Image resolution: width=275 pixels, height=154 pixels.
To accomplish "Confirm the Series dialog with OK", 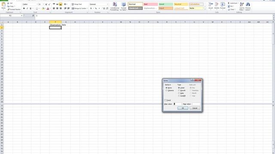I will coord(183,108).
